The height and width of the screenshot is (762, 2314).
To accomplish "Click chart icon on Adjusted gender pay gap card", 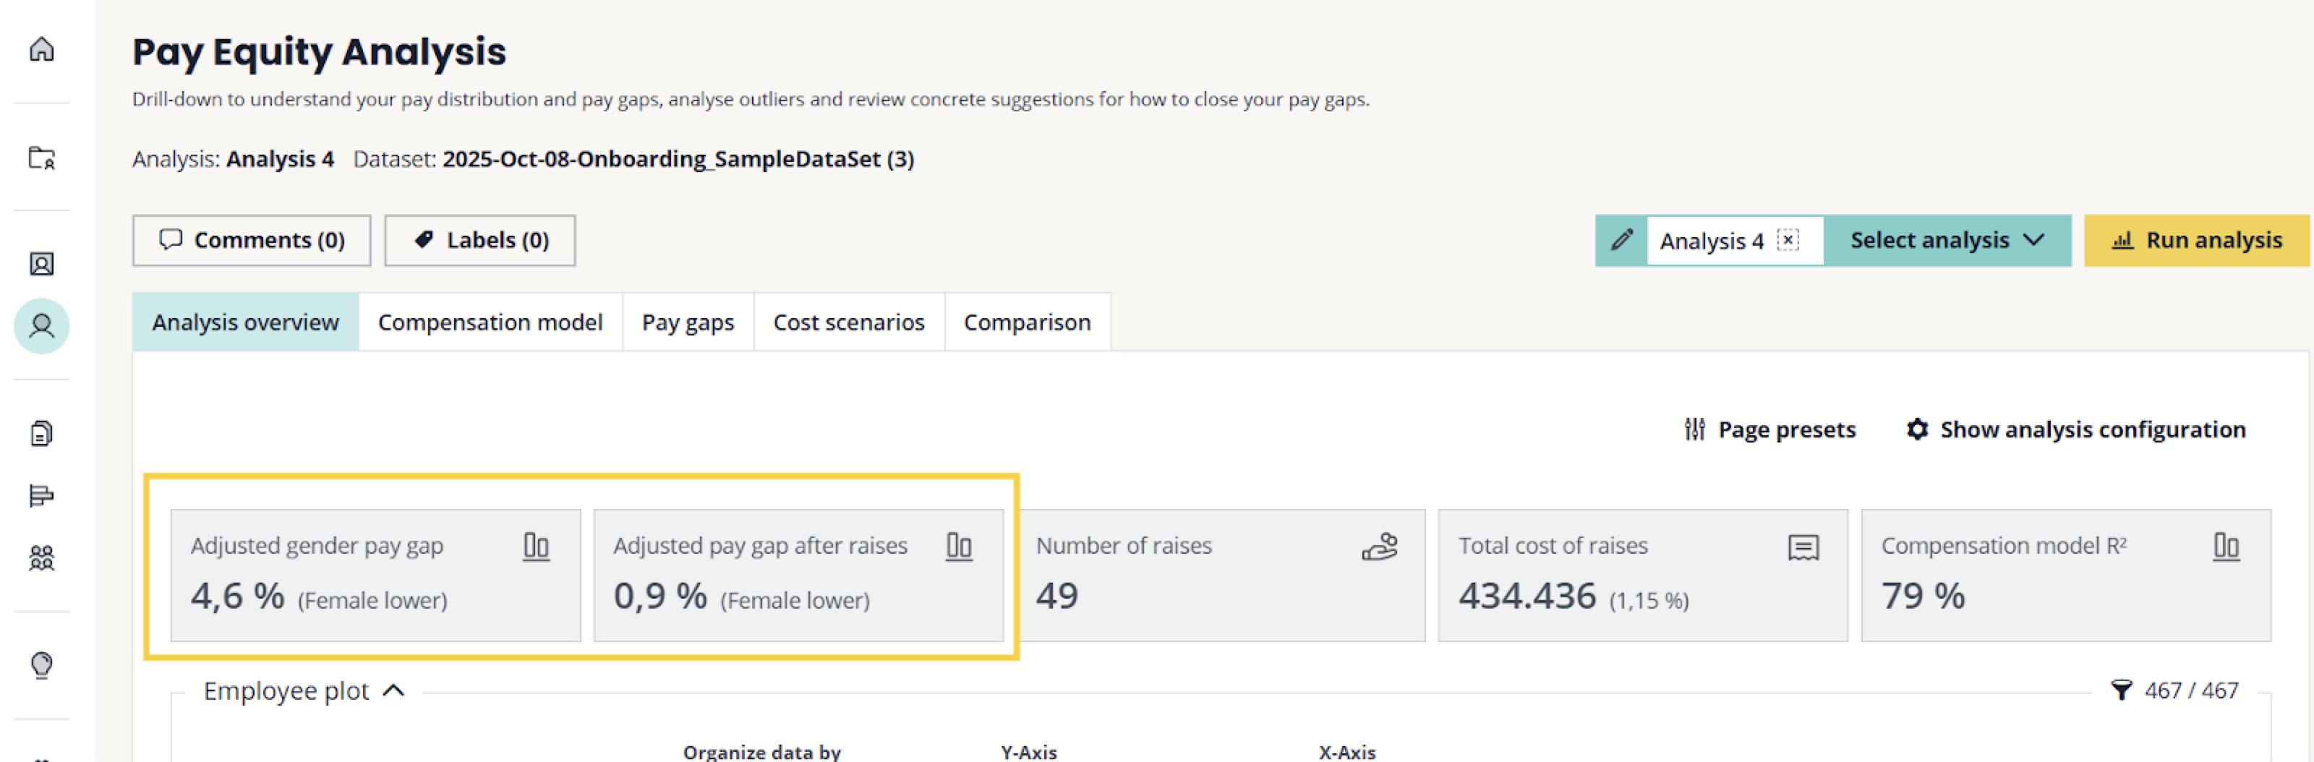I will (537, 545).
